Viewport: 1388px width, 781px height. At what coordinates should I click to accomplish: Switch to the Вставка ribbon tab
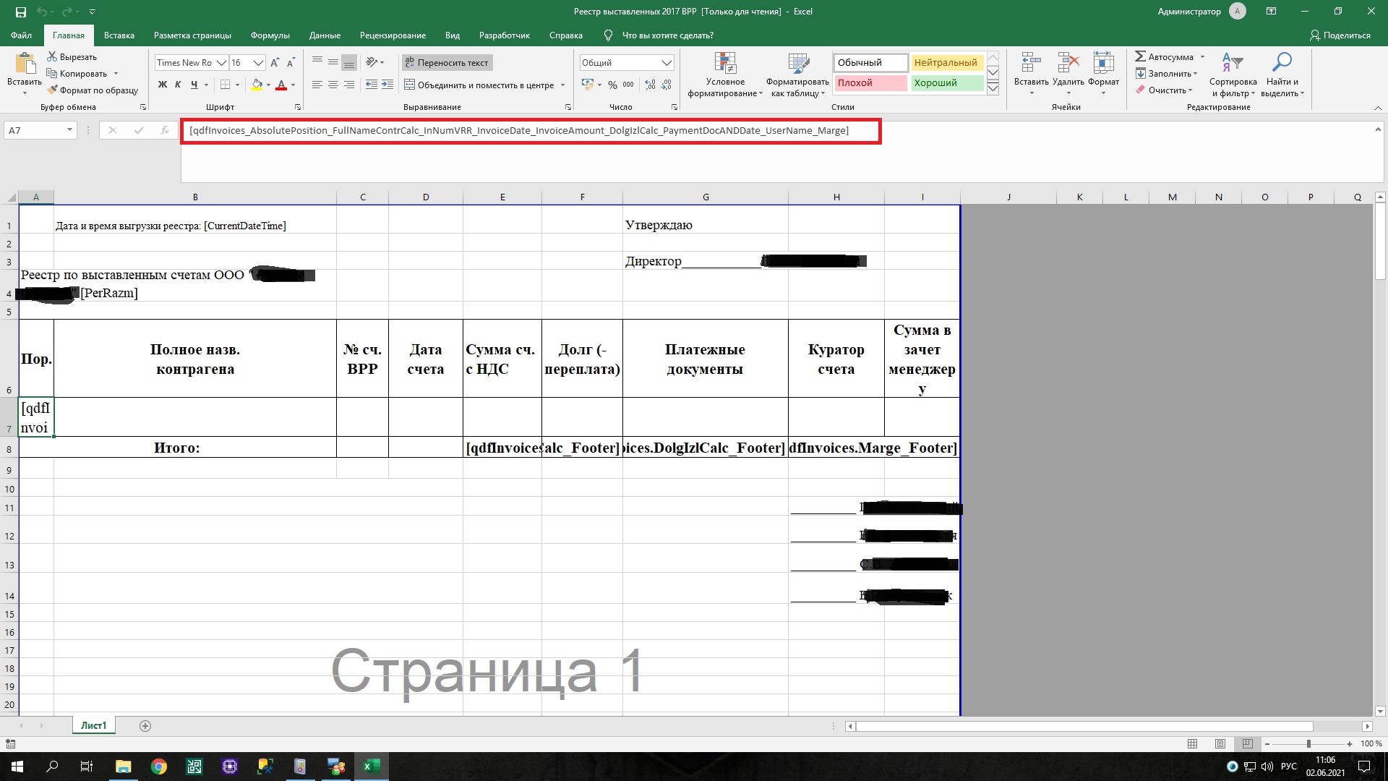pos(119,35)
